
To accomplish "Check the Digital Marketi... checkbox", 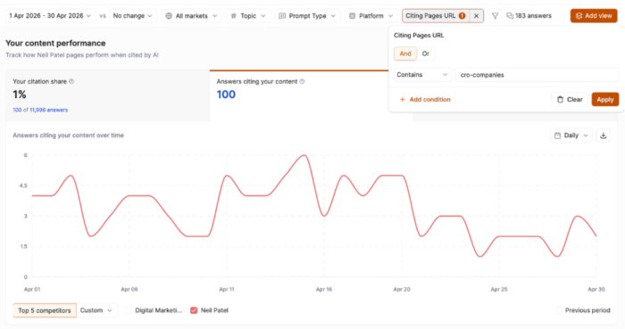I will tap(129, 310).
